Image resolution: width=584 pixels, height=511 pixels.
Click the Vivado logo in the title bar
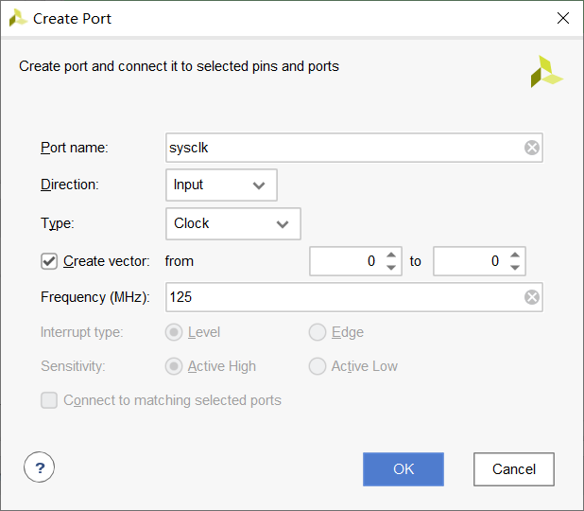click(x=18, y=18)
